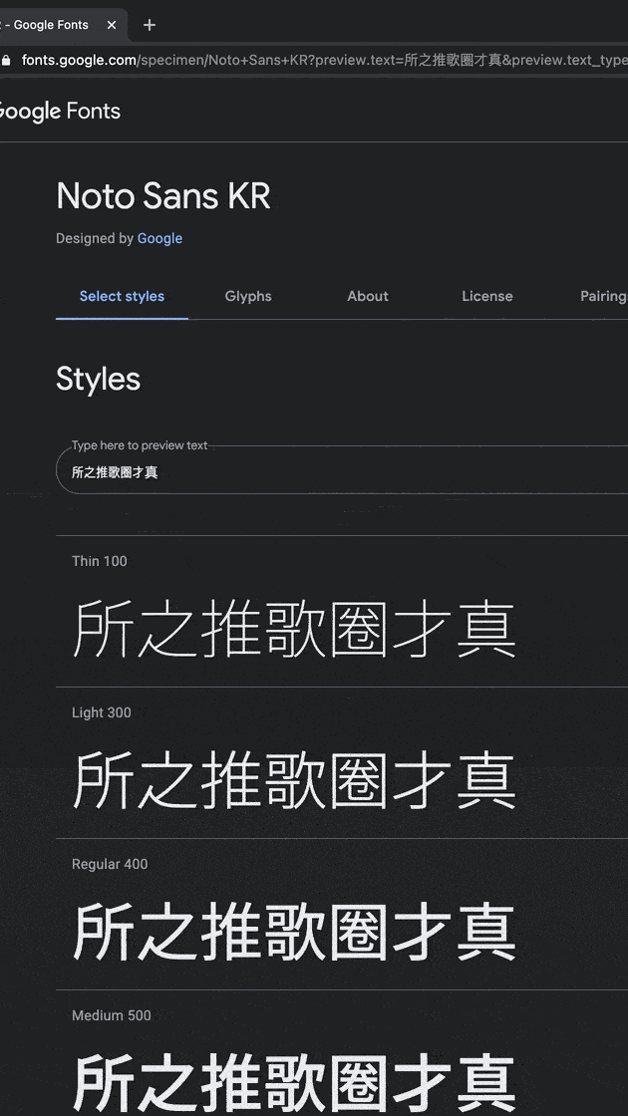This screenshot has width=628, height=1116.
Task: Click the Styles section heading
Action: [98, 379]
